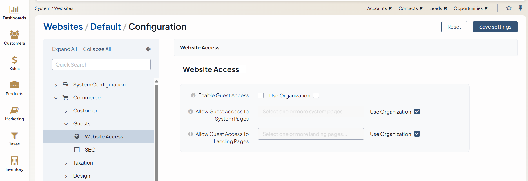Open the Inventory building icon
The height and width of the screenshot is (181, 528).
14,161
